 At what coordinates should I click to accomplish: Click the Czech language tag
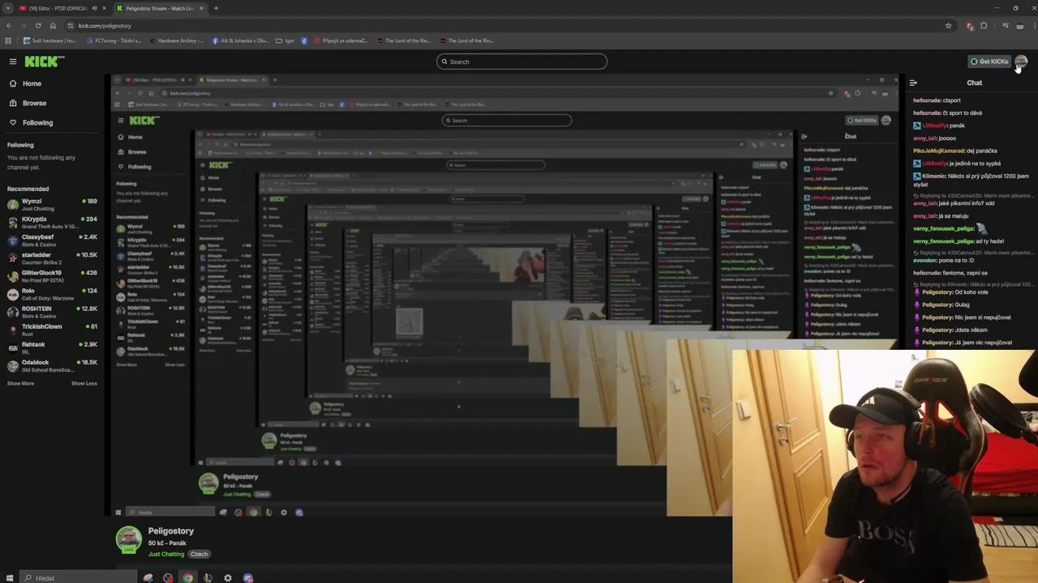coord(199,554)
